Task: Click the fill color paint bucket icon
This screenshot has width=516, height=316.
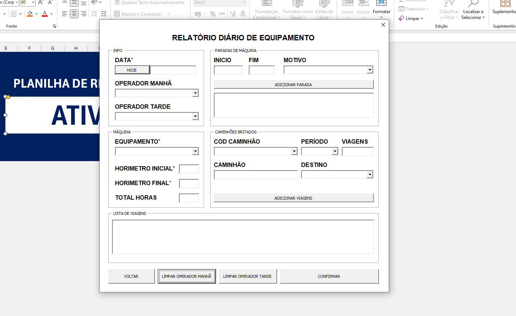Action: click(x=30, y=14)
